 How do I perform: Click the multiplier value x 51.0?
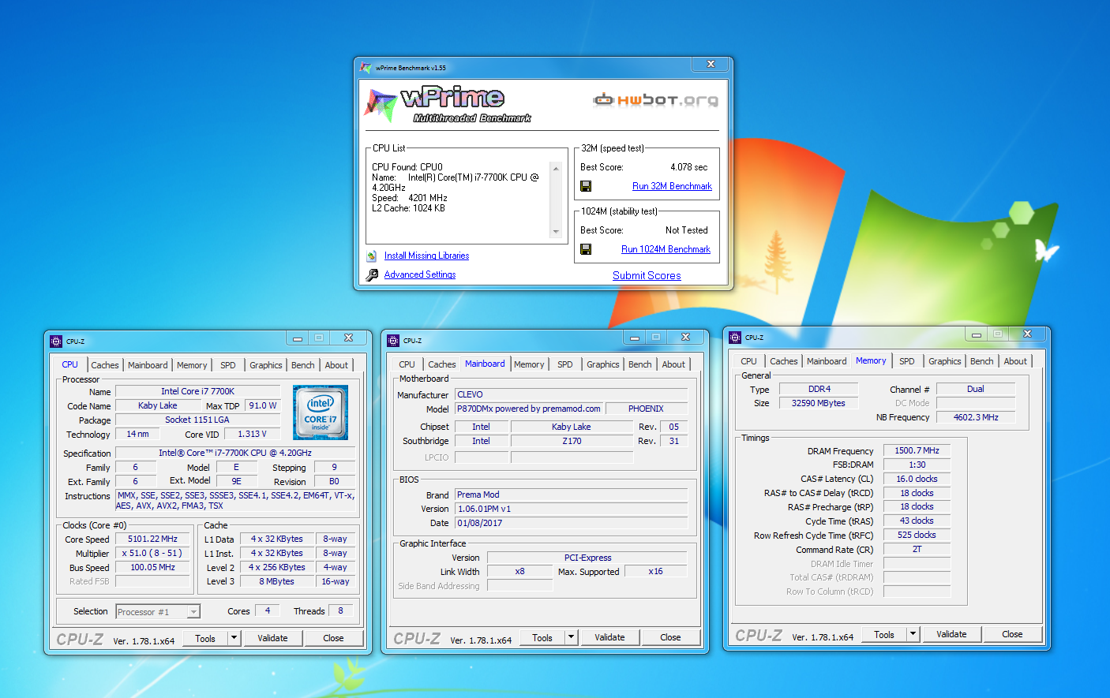click(153, 554)
